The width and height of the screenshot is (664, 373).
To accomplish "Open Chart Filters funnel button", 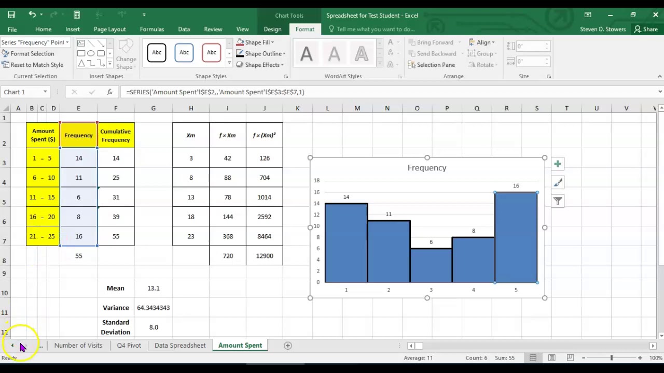I will pyautogui.click(x=558, y=201).
